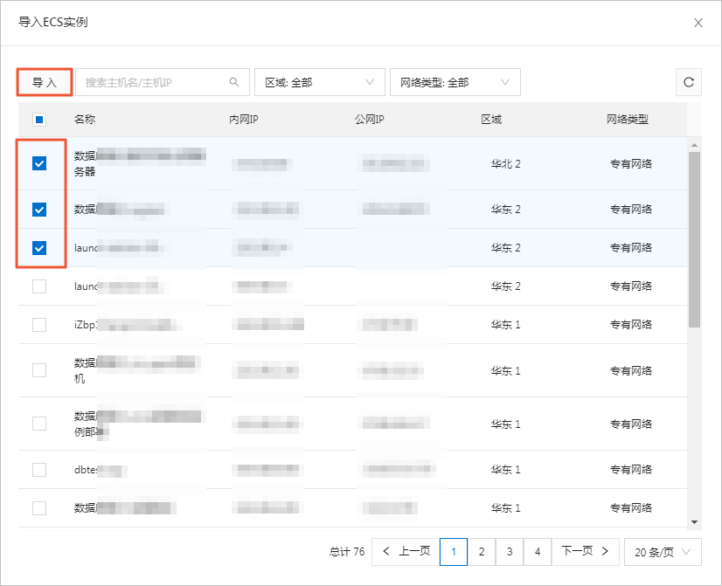Check the iZbp row checkbox
The image size is (722, 586).
[39, 325]
